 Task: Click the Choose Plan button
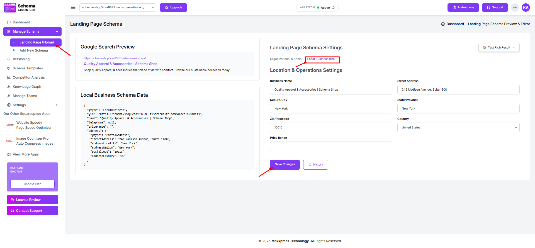32,184
